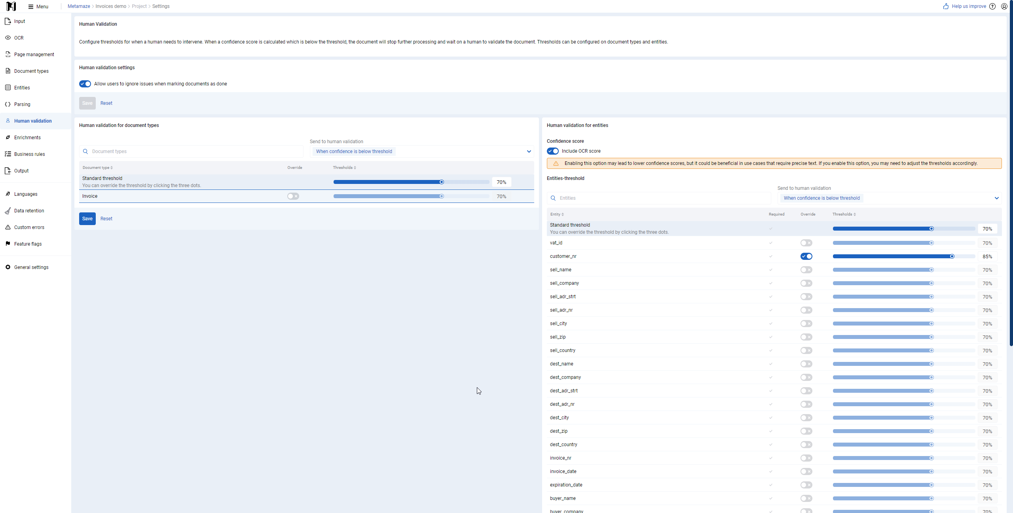Image resolution: width=1013 pixels, height=513 pixels.
Task: Open the Languages settings page label
Action: click(x=26, y=194)
